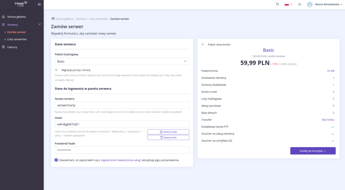Click Dodaj do koszyka button
The image size is (345, 190).
[x=313, y=151]
